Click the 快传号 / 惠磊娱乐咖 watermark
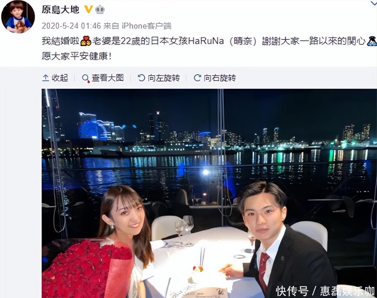Image resolution: width=377 pixels, height=298 pixels. tap(325, 291)
